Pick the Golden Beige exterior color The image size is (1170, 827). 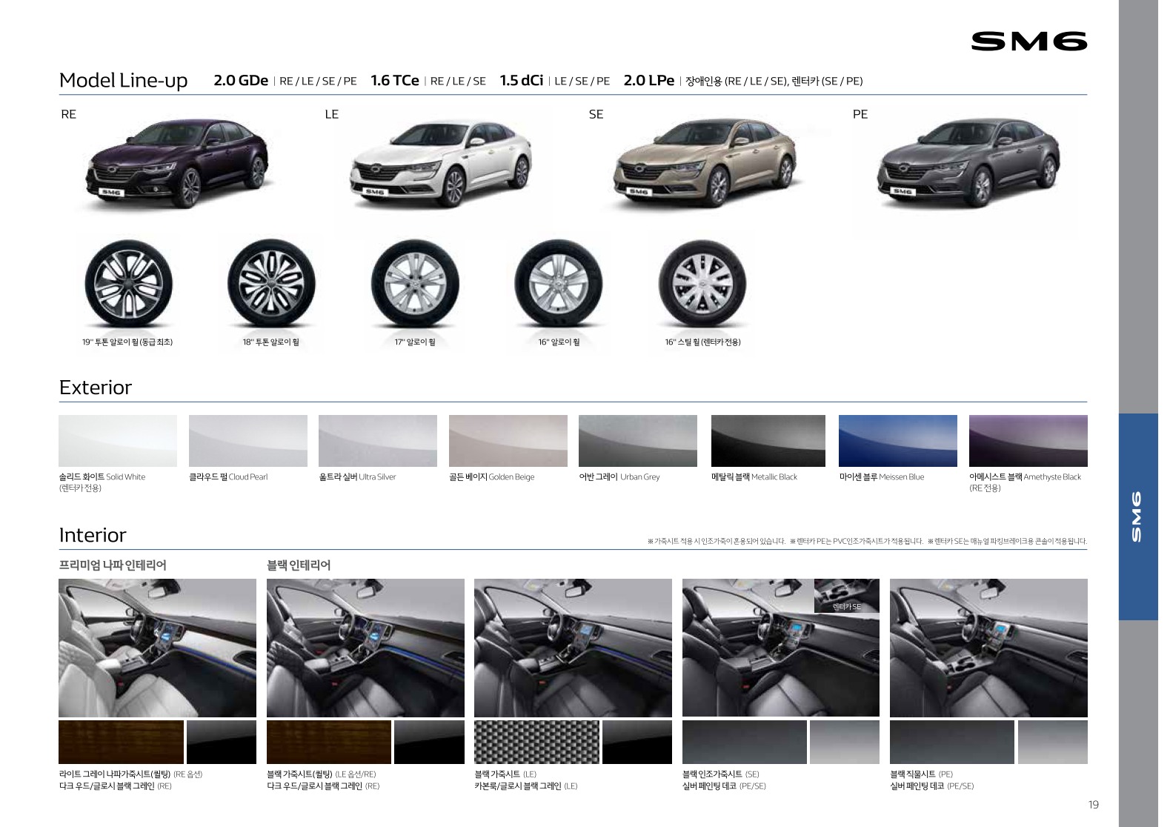(x=508, y=441)
